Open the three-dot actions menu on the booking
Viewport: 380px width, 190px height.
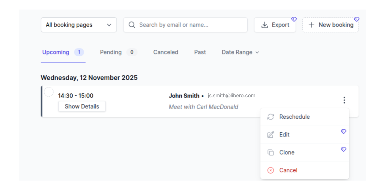pyautogui.click(x=344, y=100)
